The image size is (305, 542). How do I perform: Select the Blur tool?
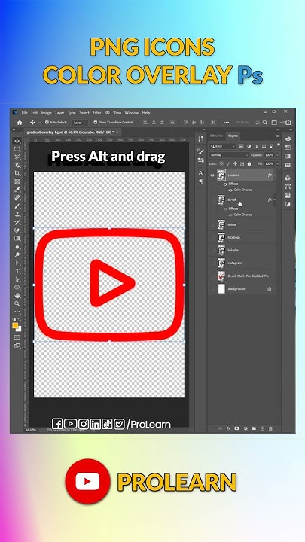click(x=17, y=247)
